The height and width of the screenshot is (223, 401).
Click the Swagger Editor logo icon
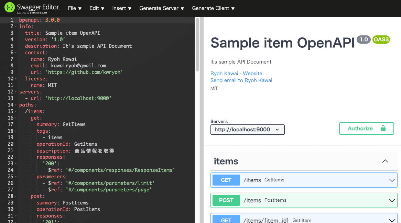tap(9, 8)
